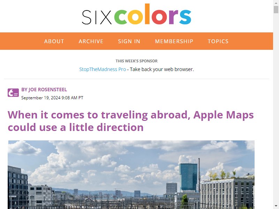279x209 pixels.
Task: Open the Archive menu item
Action: (91, 41)
